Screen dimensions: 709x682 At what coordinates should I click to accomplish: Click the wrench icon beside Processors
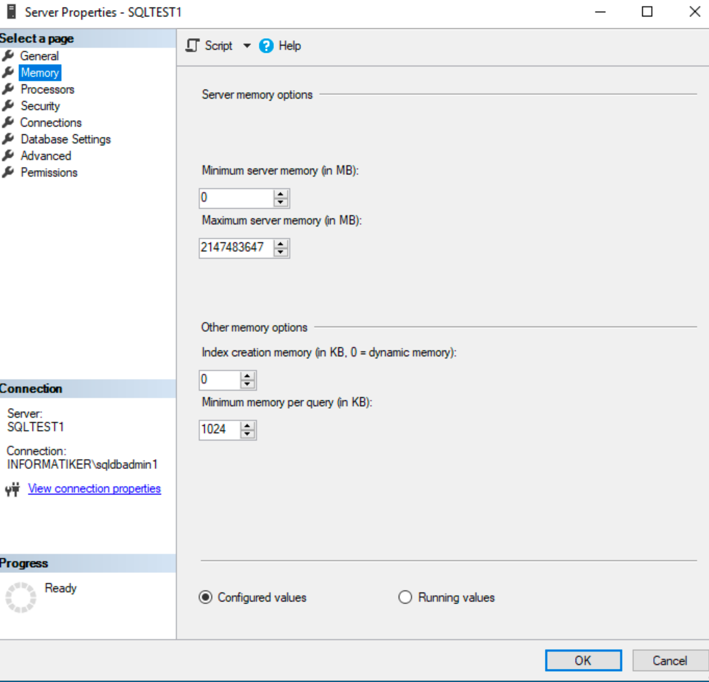click(8, 89)
